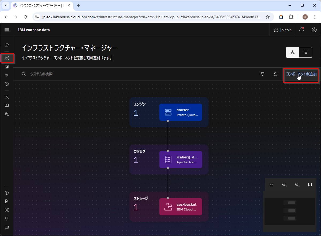Bookmark this page with star icon

268,17
